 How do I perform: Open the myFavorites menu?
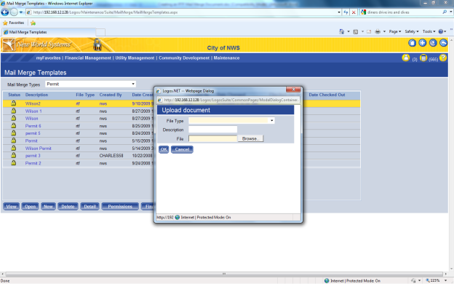[48, 58]
